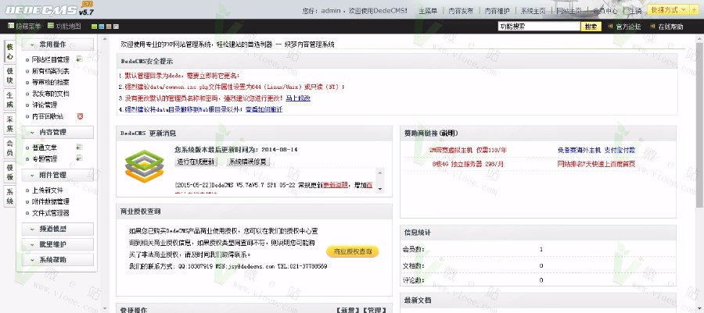The image size is (704, 313).
Task: Select the tan theme color swatch
Action: tap(109, 27)
